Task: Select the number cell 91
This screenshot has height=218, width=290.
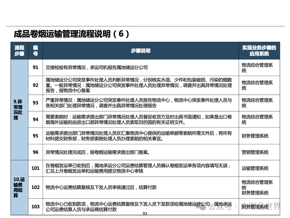Action: 36,68
